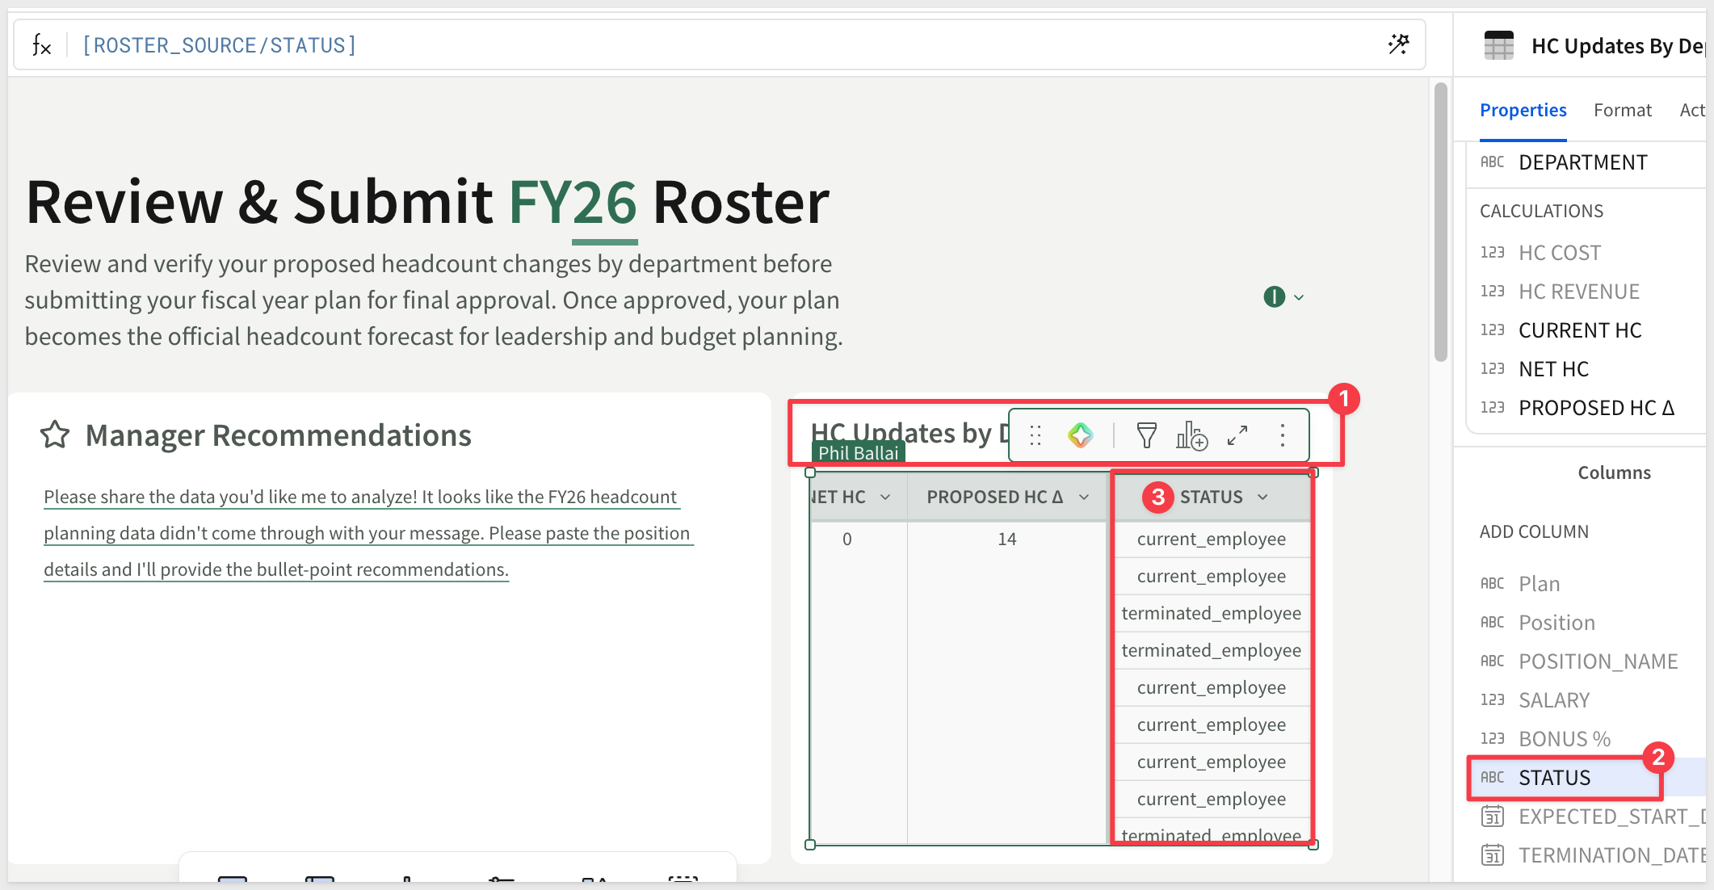1714x890 pixels.
Task: Click the formula fx icon
Action: tap(41, 45)
